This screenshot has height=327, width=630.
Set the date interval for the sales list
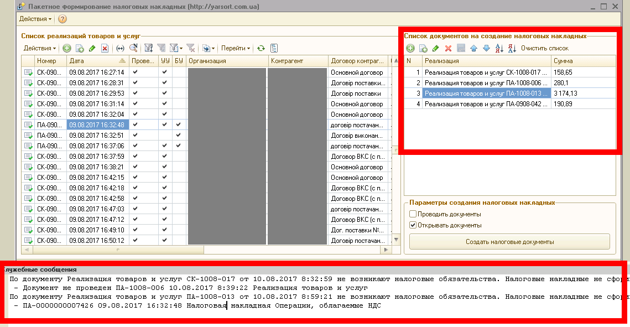point(120,48)
